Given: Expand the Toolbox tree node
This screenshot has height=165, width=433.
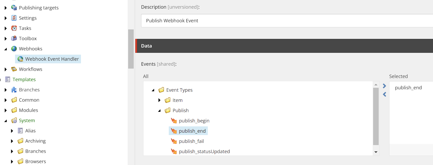Looking at the screenshot, I should (x=6, y=39).
